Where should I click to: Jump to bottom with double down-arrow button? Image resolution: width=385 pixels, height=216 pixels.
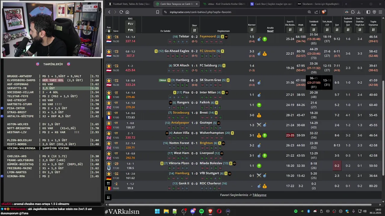pos(108,197)
